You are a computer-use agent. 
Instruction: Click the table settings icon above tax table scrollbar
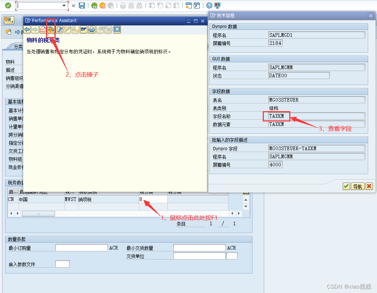(x=246, y=193)
